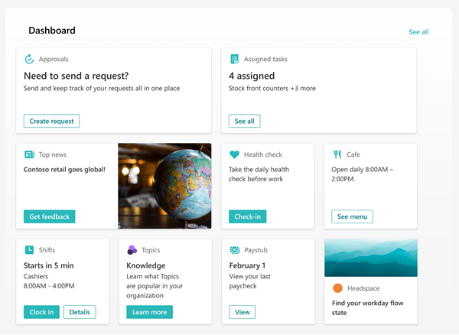Click the Headspace mountain banner image
459x335 pixels.
pos(371,258)
